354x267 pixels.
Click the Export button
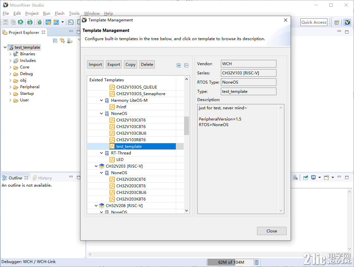pyautogui.click(x=114, y=65)
